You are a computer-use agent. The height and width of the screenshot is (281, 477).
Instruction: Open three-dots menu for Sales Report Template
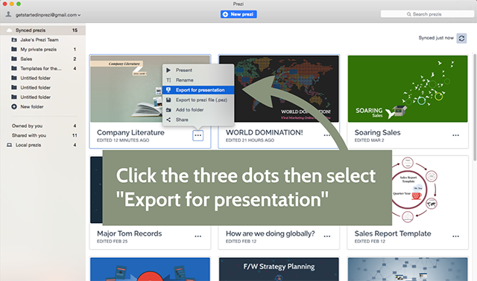pyautogui.click(x=455, y=236)
